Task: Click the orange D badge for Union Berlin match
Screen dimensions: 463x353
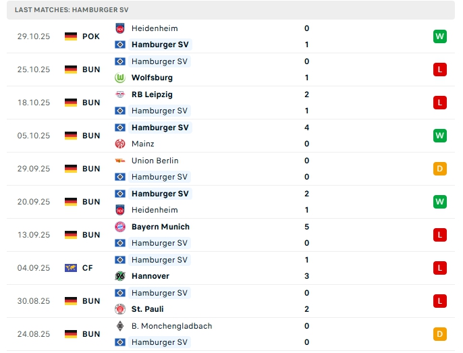Action: pos(439,169)
